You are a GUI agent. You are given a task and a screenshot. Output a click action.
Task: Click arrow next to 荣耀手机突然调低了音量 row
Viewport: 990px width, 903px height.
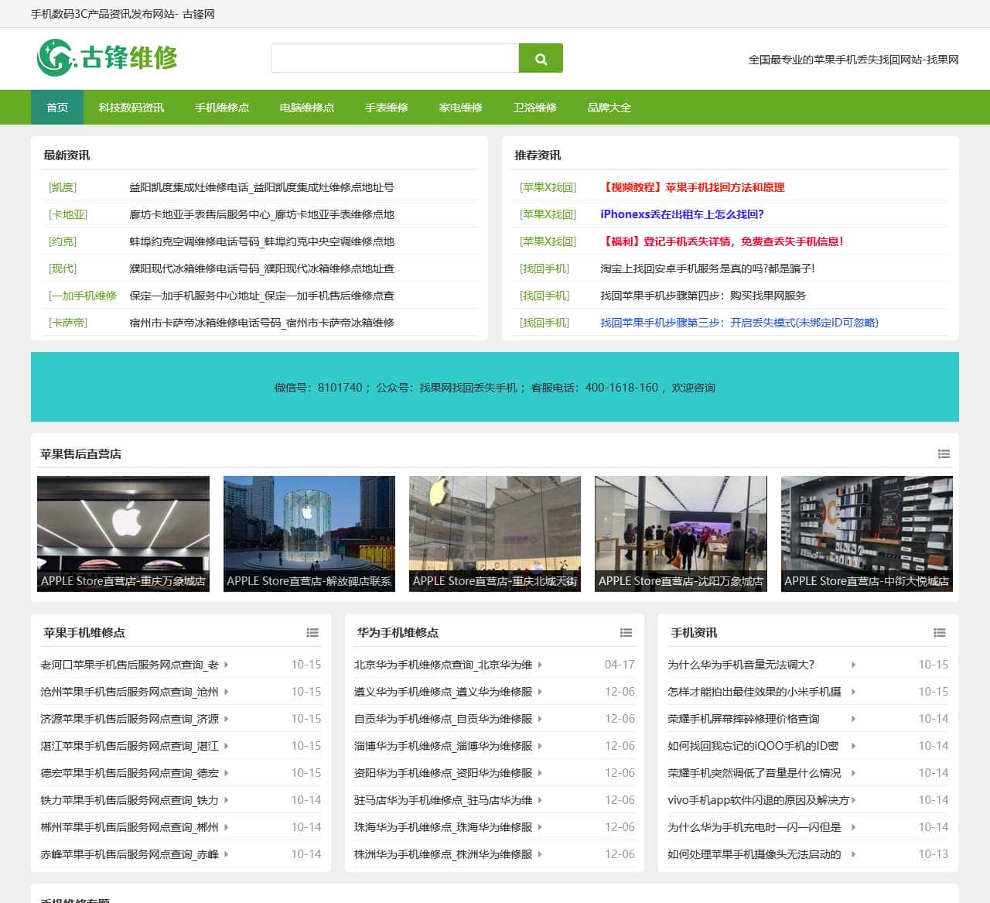[853, 773]
